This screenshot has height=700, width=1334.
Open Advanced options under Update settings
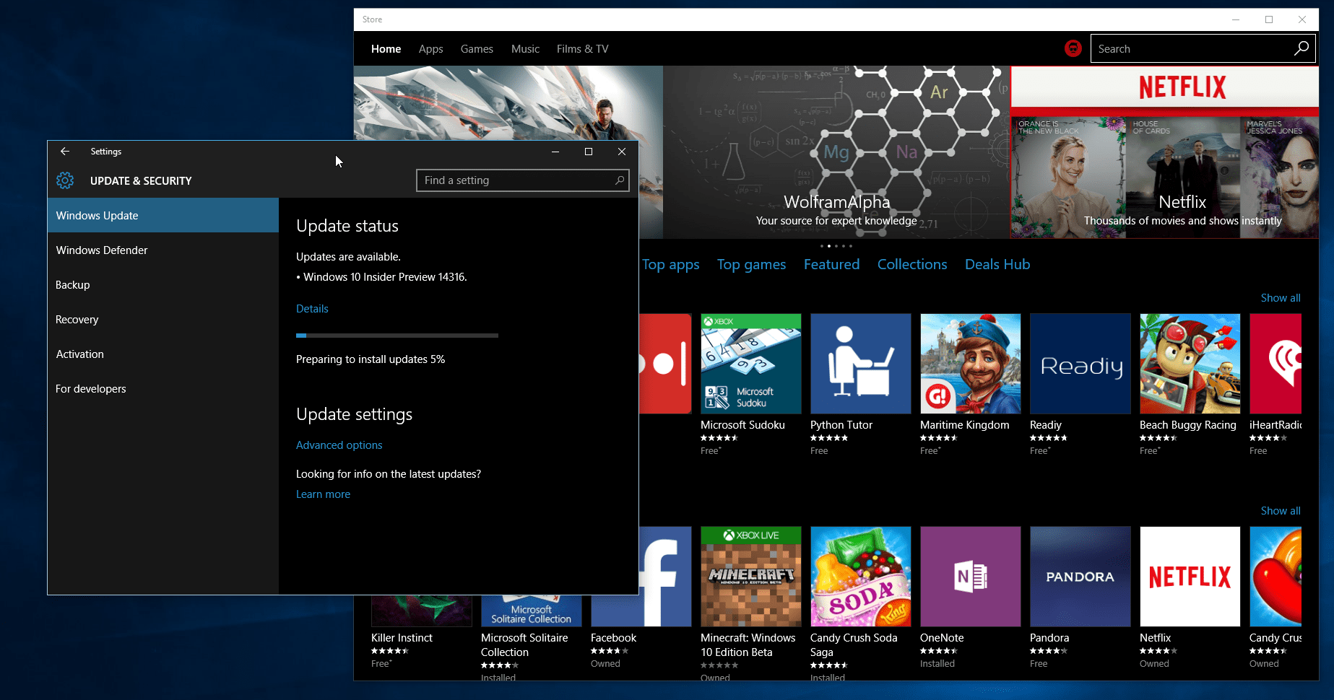(x=339, y=445)
